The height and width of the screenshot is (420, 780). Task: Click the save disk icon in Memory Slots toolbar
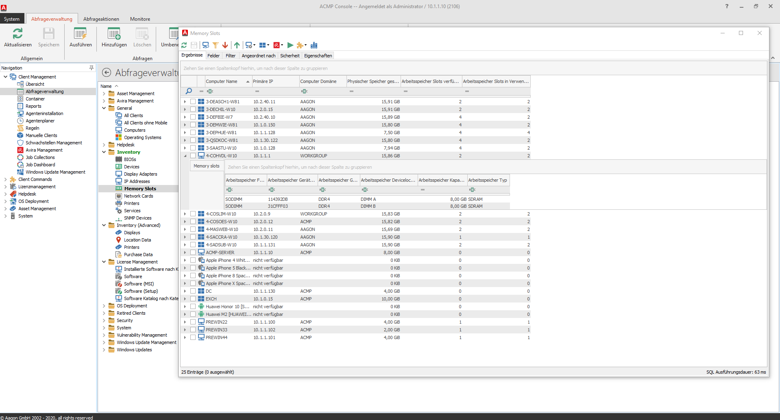pyautogui.click(x=194, y=45)
